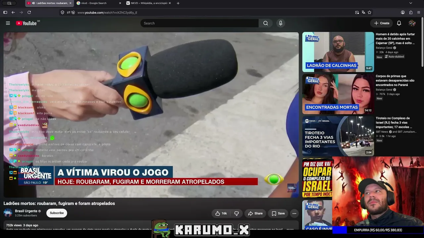424x238 pixels.
Task: Open the YouTube guide hamburger menu
Action: (8, 23)
